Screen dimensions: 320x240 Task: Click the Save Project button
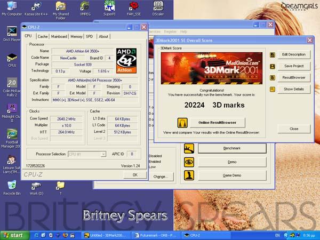click(294, 66)
